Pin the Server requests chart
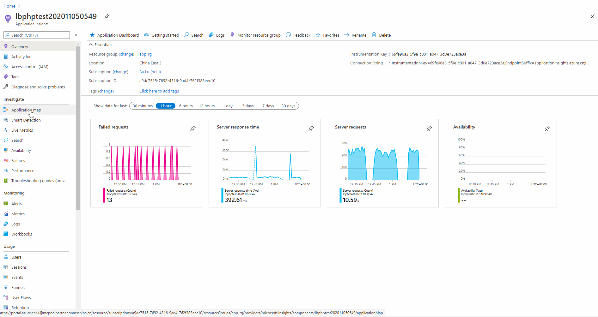598x317 pixels. (x=429, y=129)
